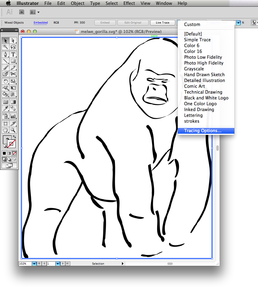This screenshot has height=287, width=258.
Task: Click the Embedded link
Action: tap(41, 22)
